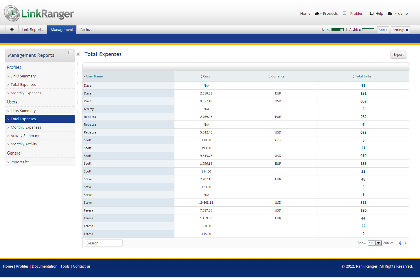Expand the demo user menu
Image resolution: width=420 pixels, height=280 pixels.
(x=401, y=13)
